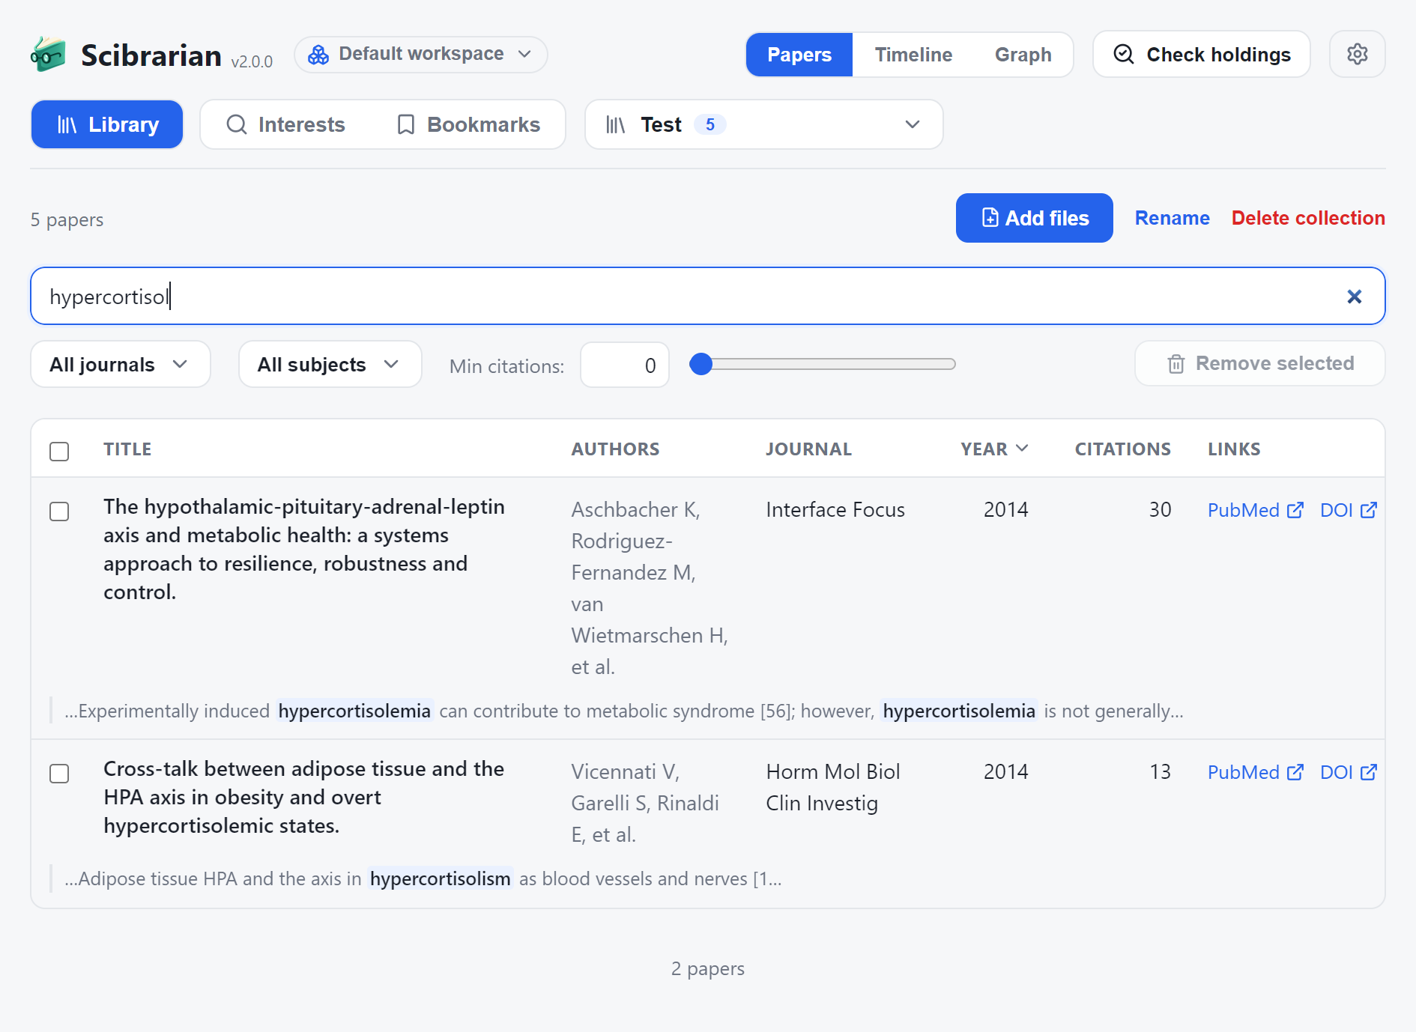Switch to the Graph view tab
The image size is (1416, 1032).
pos(1023,55)
